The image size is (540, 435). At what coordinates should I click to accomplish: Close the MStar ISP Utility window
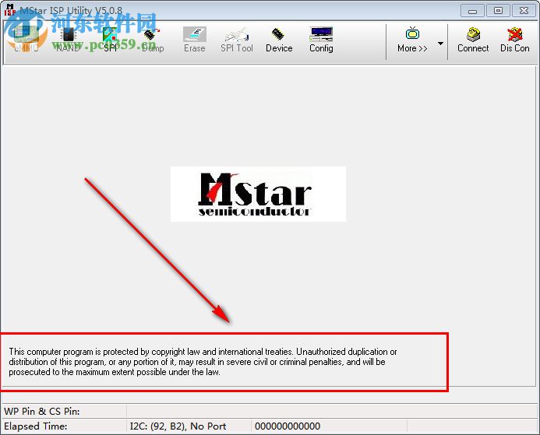click(x=524, y=11)
